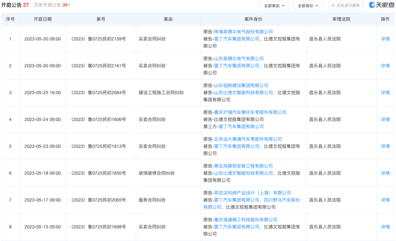Screen dimensions: 396x241
Task: Open 详情 for case 鲁0725民初2159号
Action: pos(385,39)
